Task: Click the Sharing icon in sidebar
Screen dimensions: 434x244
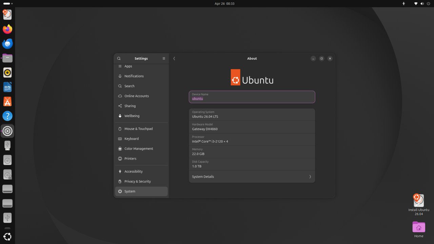Action: click(x=120, y=106)
